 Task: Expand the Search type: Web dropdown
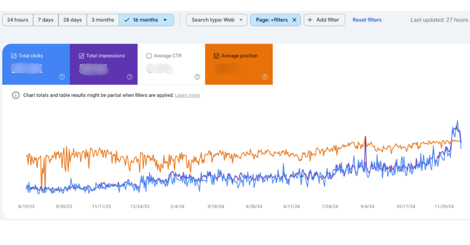pyautogui.click(x=217, y=20)
